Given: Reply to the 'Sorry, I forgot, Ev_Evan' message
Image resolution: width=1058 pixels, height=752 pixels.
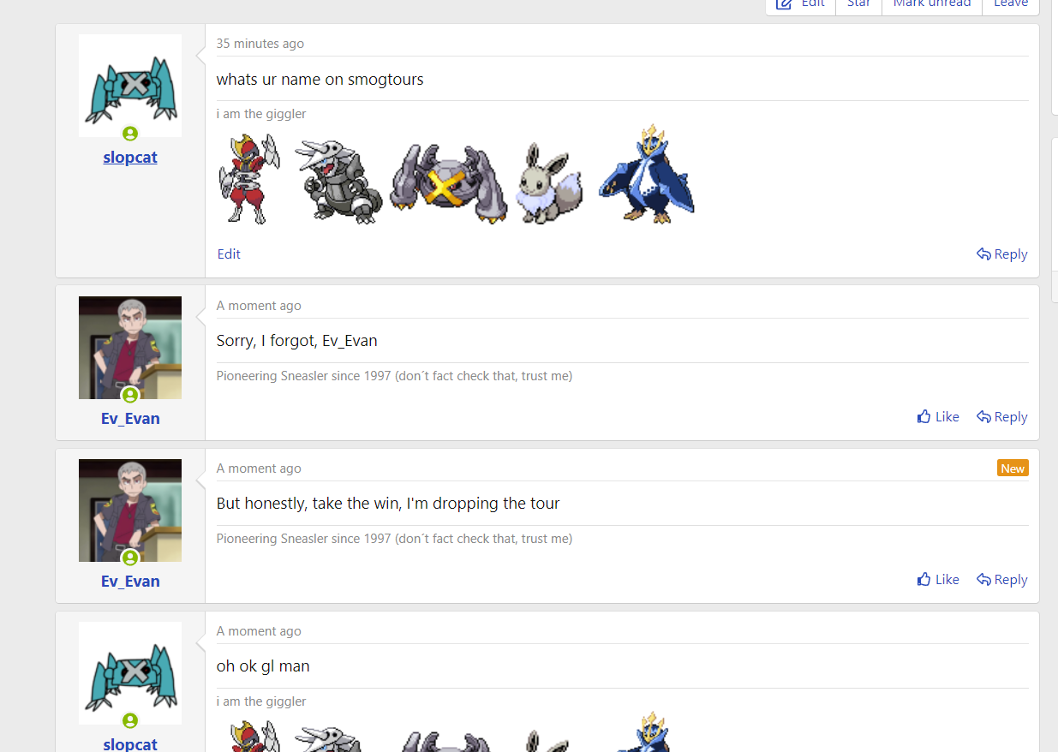Looking at the screenshot, I should click(x=1002, y=416).
